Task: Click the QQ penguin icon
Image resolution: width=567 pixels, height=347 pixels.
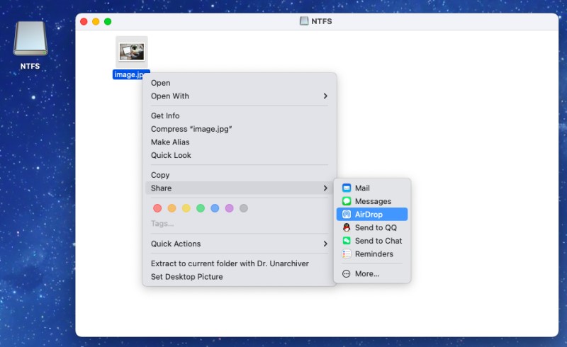Action: tap(347, 227)
